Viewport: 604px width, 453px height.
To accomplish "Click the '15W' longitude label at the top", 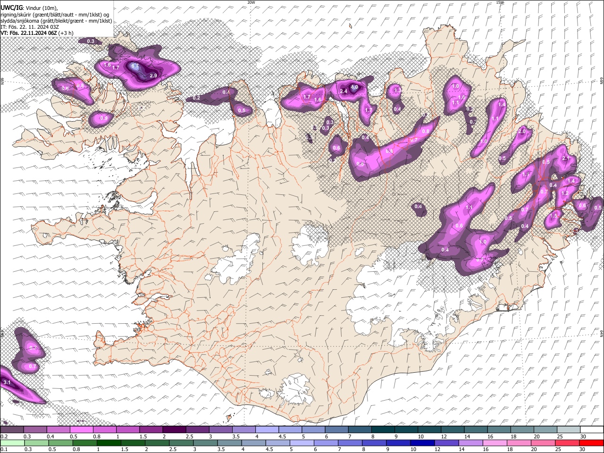I will pos(500,2).
